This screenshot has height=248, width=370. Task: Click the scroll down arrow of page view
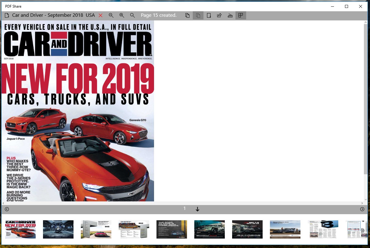pyautogui.click(x=366, y=200)
